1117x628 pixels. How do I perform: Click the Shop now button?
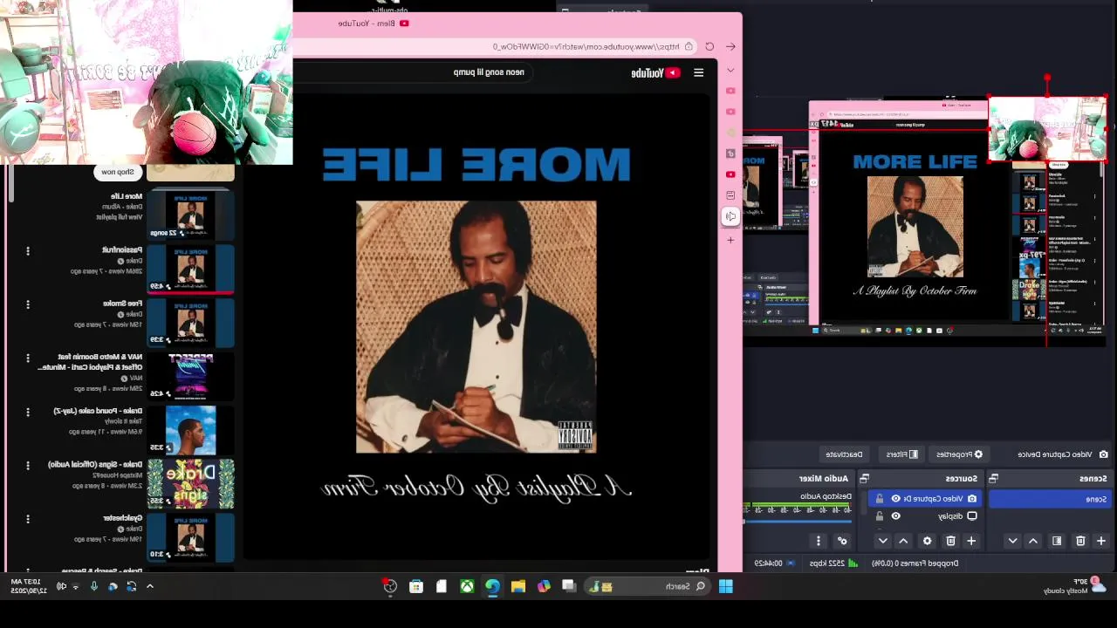[118, 172]
